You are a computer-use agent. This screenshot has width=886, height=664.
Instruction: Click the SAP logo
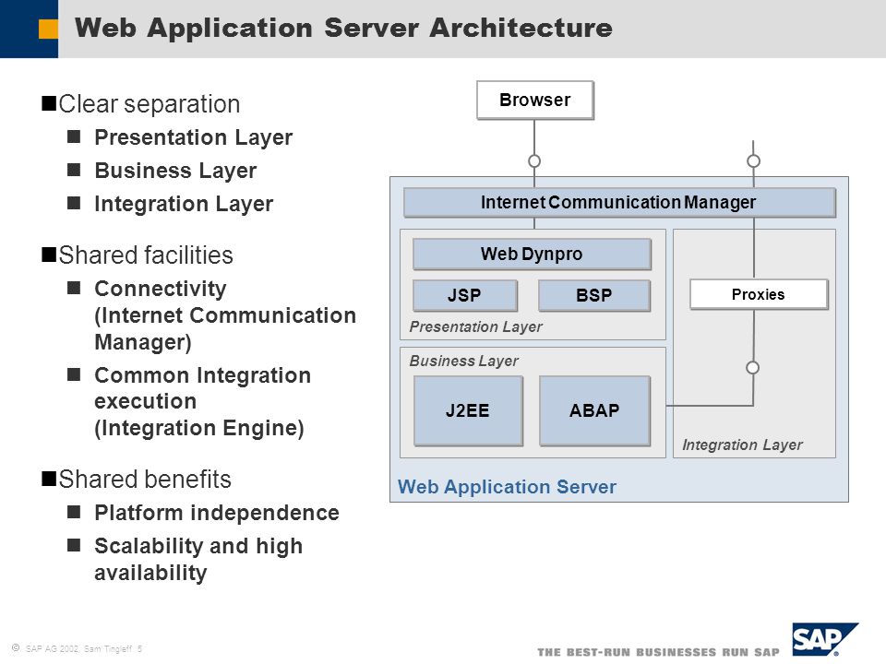(x=824, y=639)
